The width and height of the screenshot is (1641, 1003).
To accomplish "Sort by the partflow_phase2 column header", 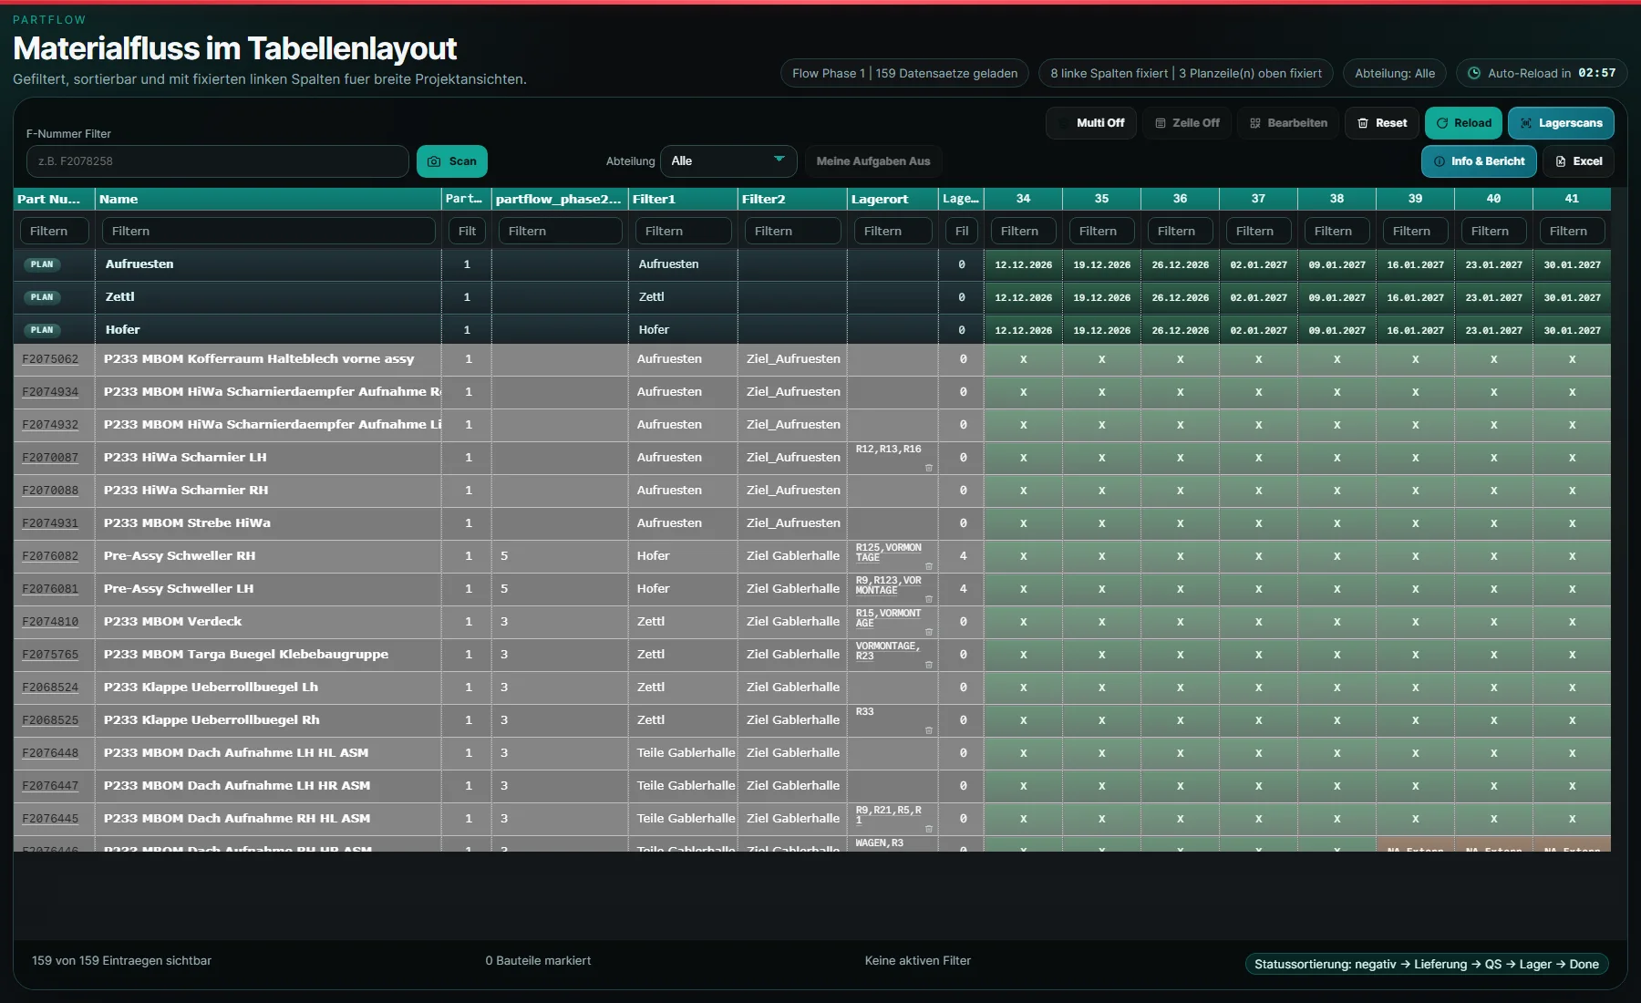I will tap(560, 199).
